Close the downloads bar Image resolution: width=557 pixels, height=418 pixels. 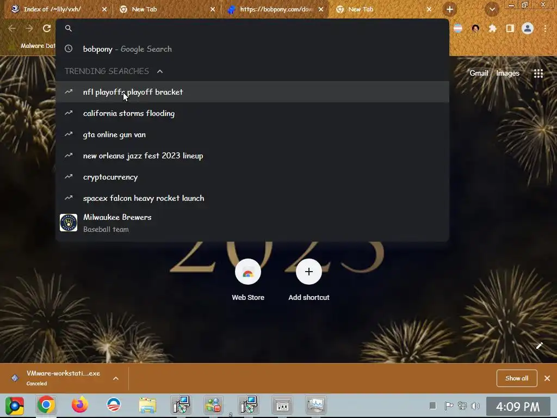tap(547, 378)
